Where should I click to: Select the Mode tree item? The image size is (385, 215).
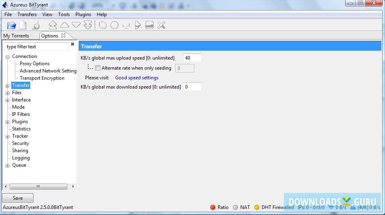point(19,107)
